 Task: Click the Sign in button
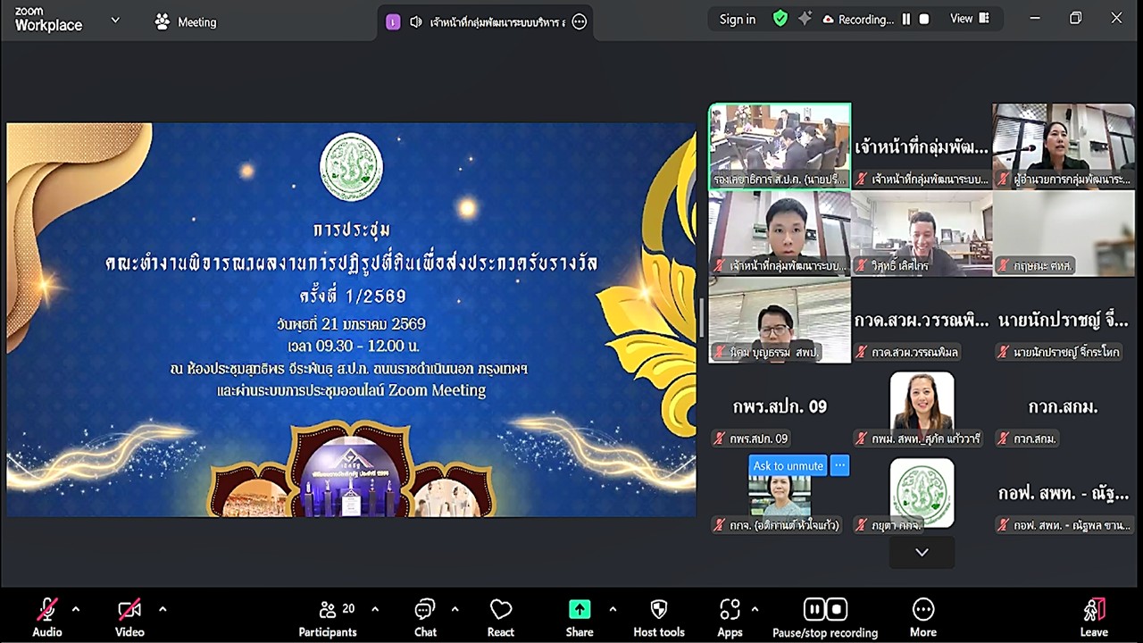736,19
